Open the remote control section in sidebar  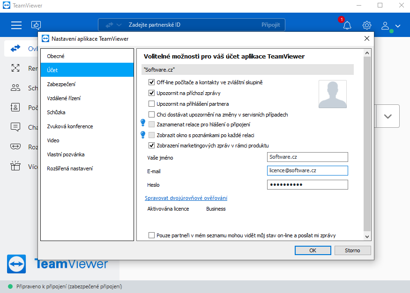pyautogui.click(x=15, y=48)
